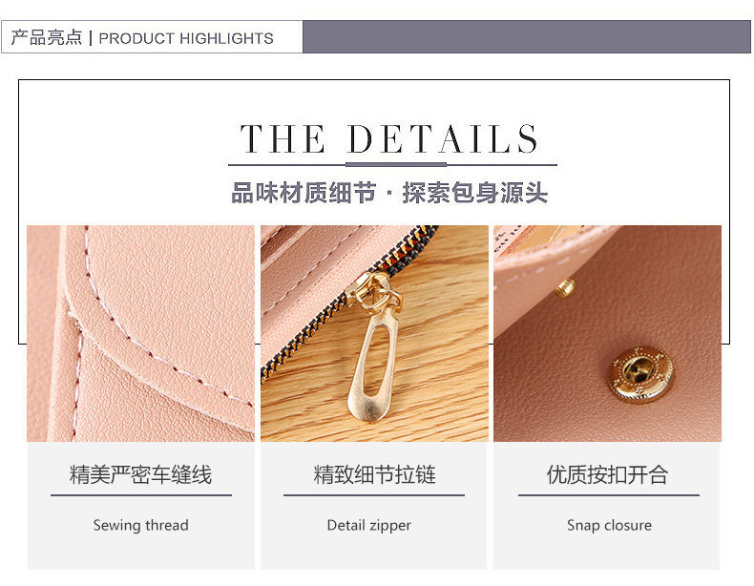
Task: Click the 精美严密车缝线 caption
Action: click(140, 474)
